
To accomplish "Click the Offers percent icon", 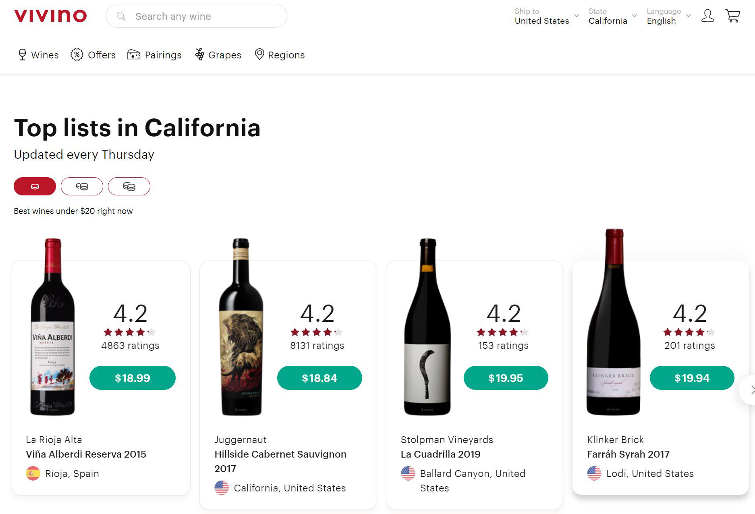I will [x=77, y=54].
